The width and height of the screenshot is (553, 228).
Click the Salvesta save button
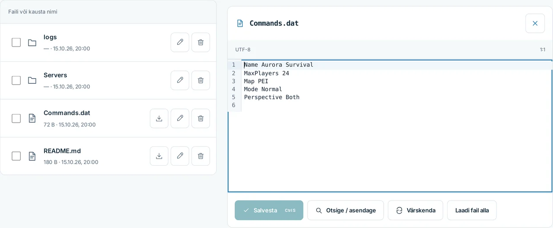pos(269,210)
